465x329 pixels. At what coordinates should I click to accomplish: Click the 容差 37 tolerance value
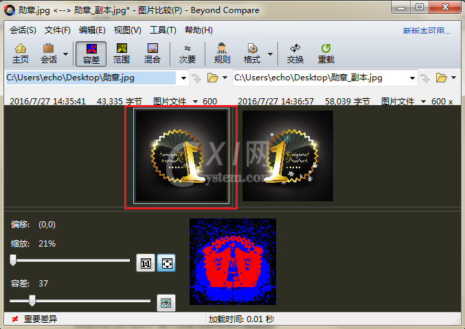[43, 283]
